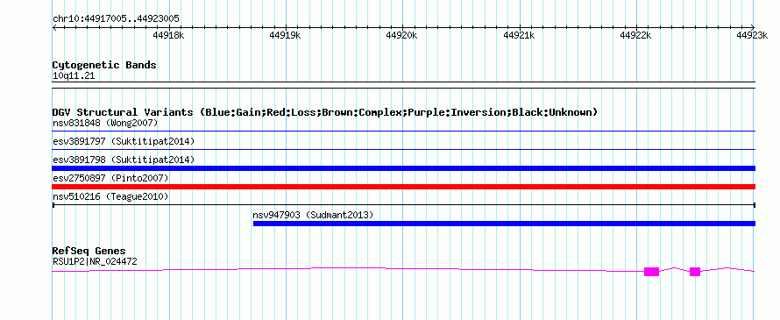Image resolution: width=780 pixels, height=320 pixels.
Task: Click the 44919k ruler tick label
Action: click(285, 35)
